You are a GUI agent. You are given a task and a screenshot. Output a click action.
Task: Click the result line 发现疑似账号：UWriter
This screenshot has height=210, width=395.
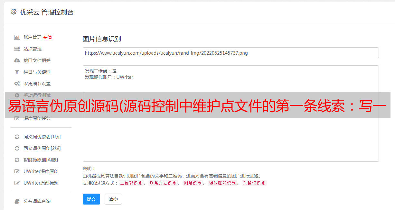[x=109, y=77]
